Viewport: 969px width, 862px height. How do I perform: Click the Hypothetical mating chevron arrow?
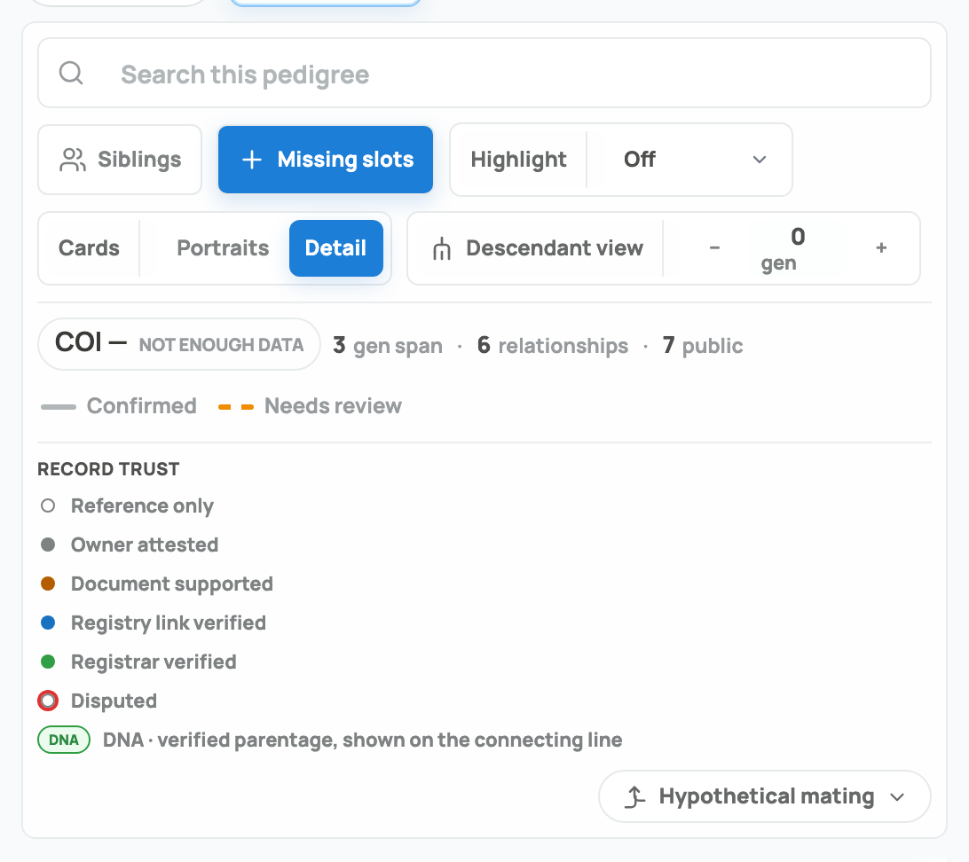click(897, 797)
